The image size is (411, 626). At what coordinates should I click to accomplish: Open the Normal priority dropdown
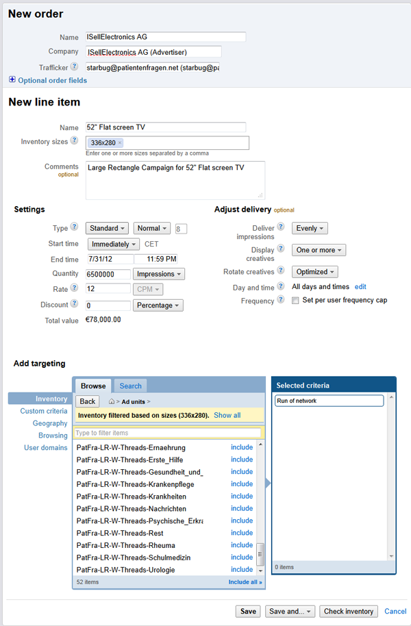152,228
